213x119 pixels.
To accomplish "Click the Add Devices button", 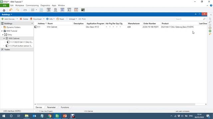I will pyautogui.click(x=8, y=19).
